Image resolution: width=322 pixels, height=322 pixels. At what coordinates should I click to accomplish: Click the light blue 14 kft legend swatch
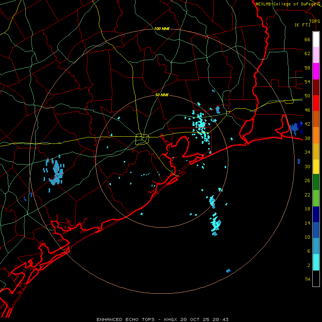[x=316, y=246]
